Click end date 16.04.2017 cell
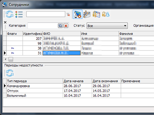This screenshot has width=154, height=115. click(106, 96)
